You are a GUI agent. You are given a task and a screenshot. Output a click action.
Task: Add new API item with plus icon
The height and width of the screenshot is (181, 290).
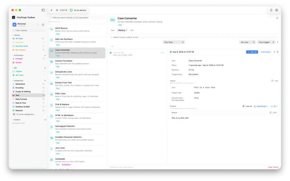[45, 68]
